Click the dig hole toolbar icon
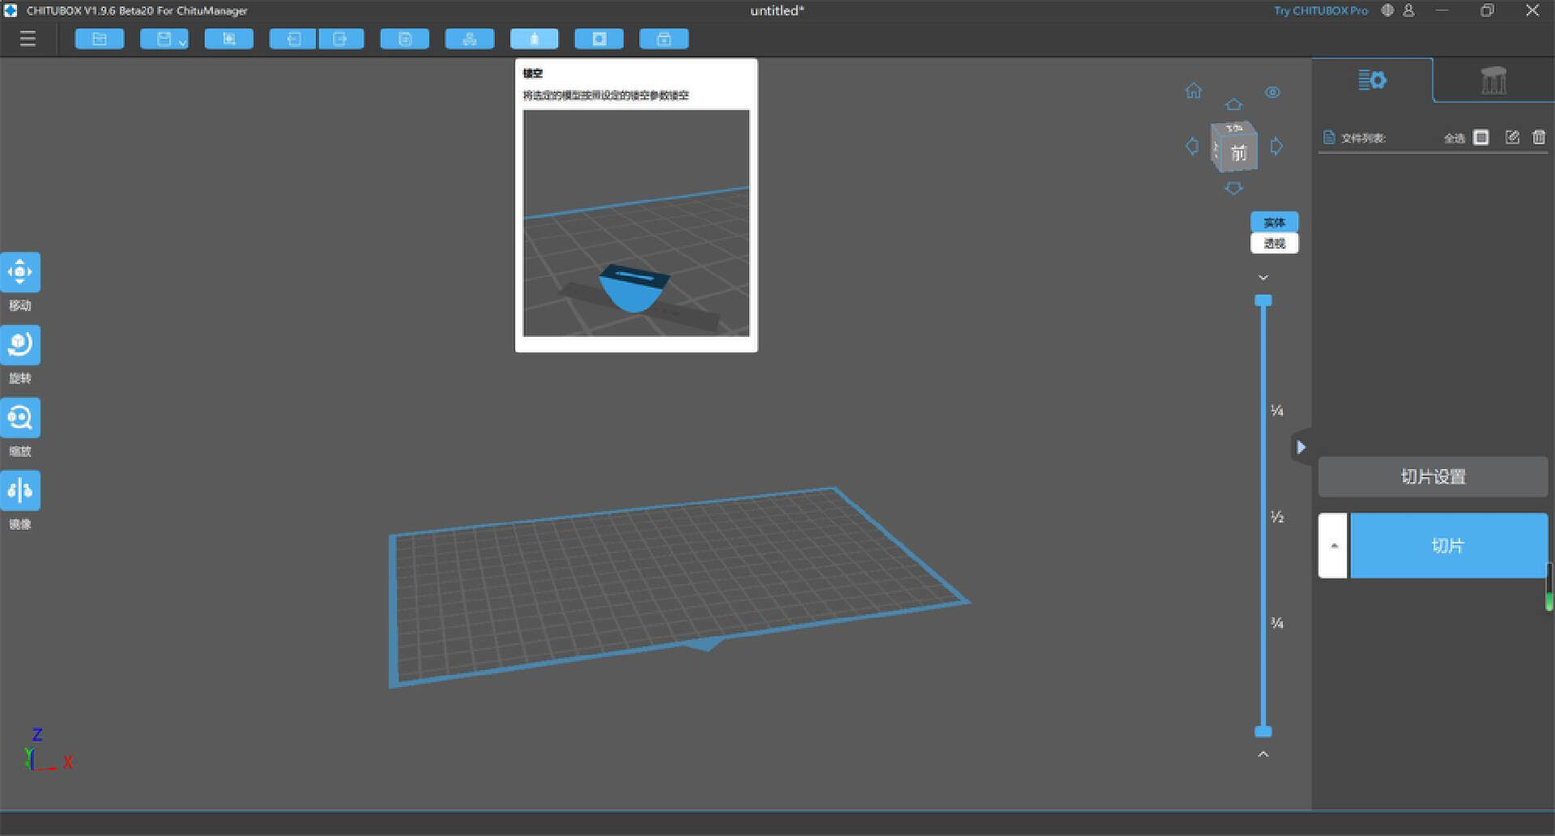 pos(599,39)
